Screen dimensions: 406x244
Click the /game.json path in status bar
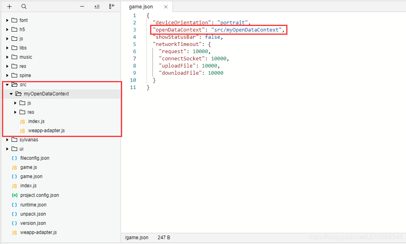[x=137, y=238]
